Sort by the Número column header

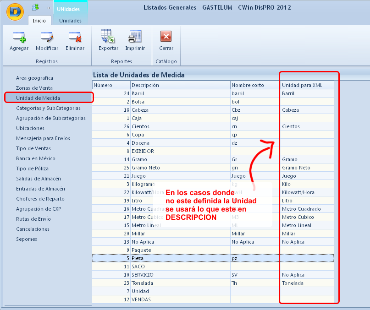tap(110, 85)
